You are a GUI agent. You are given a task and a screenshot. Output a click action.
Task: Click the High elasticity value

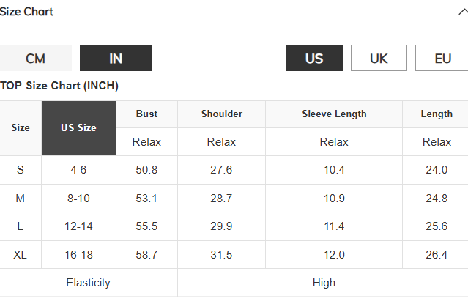(324, 283)
